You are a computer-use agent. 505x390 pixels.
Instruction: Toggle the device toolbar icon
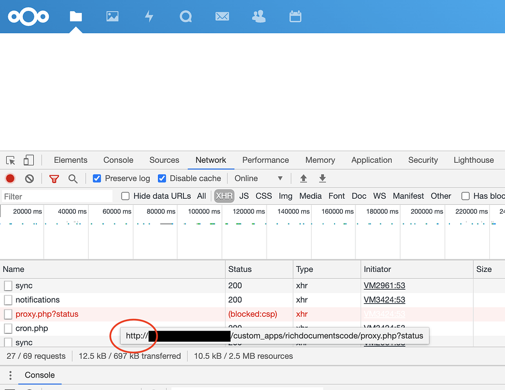pyautogui.click(x=29, y=160)
